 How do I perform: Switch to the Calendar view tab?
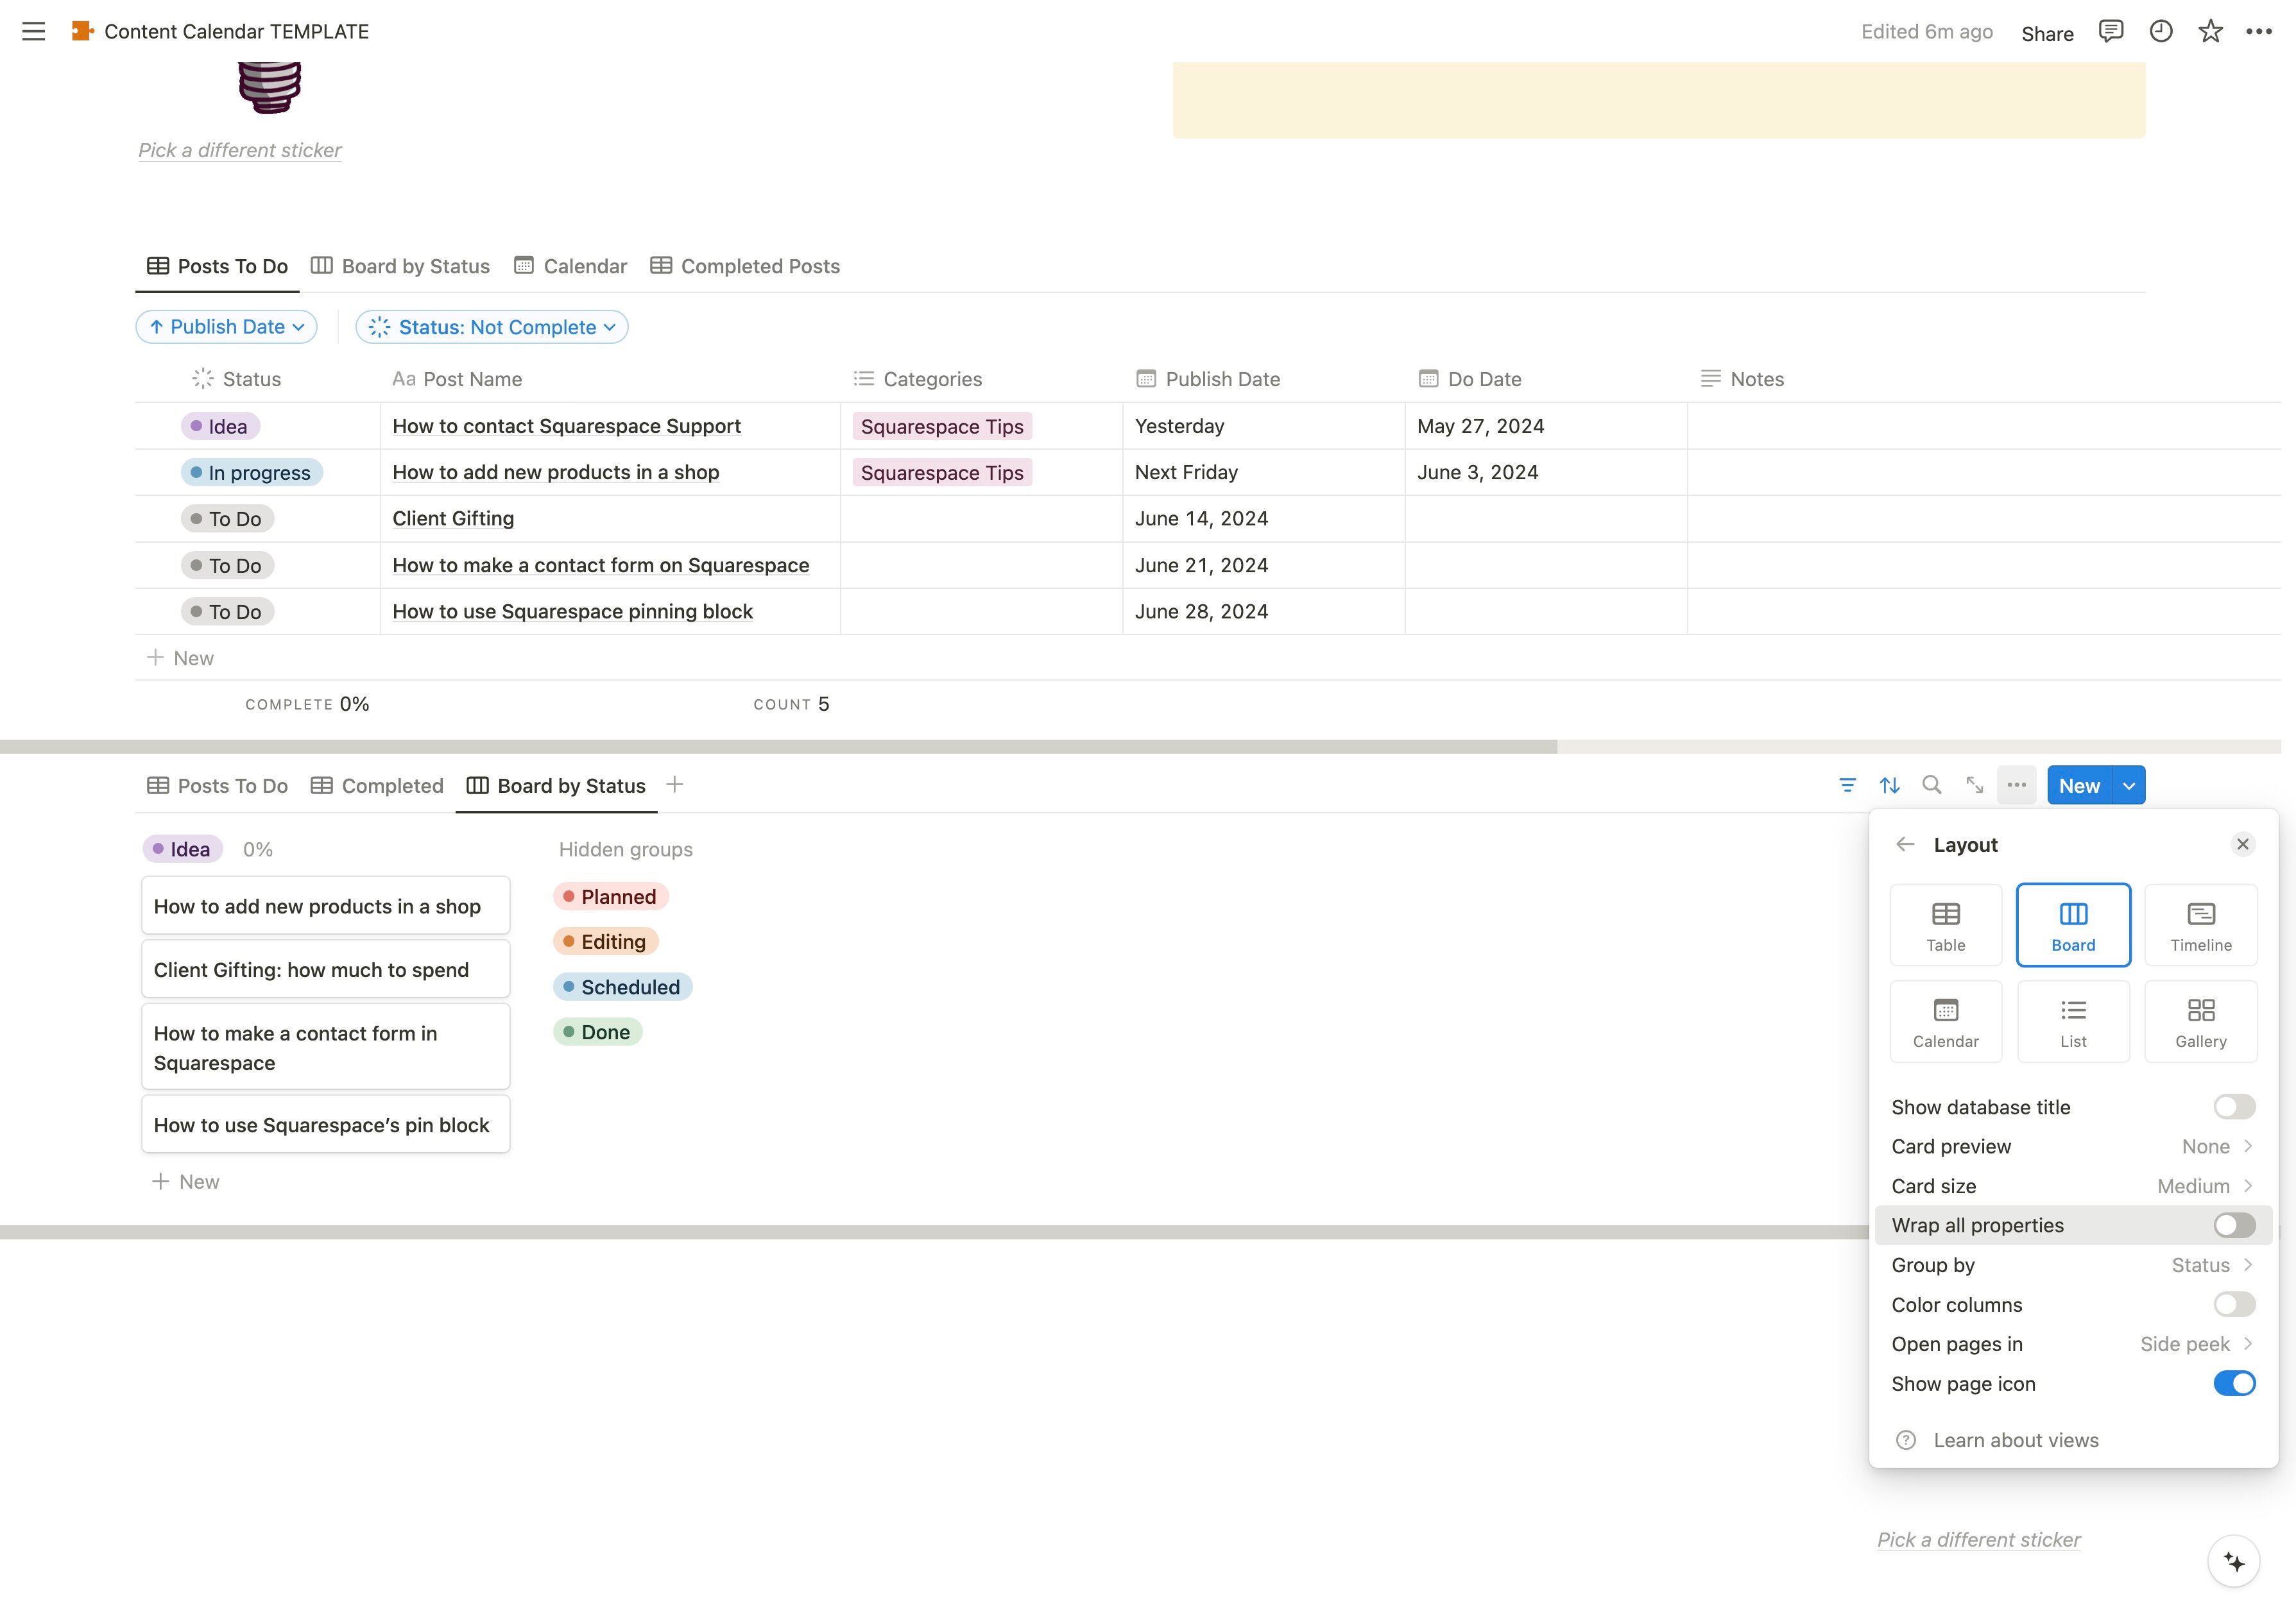571,266
